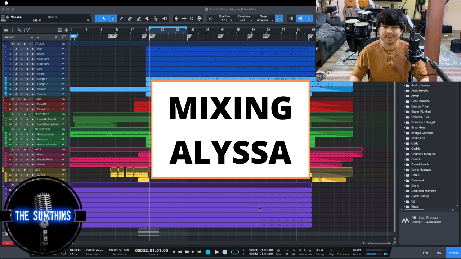Mute the Kick track
461x259 pixels.
click(16, 49)
